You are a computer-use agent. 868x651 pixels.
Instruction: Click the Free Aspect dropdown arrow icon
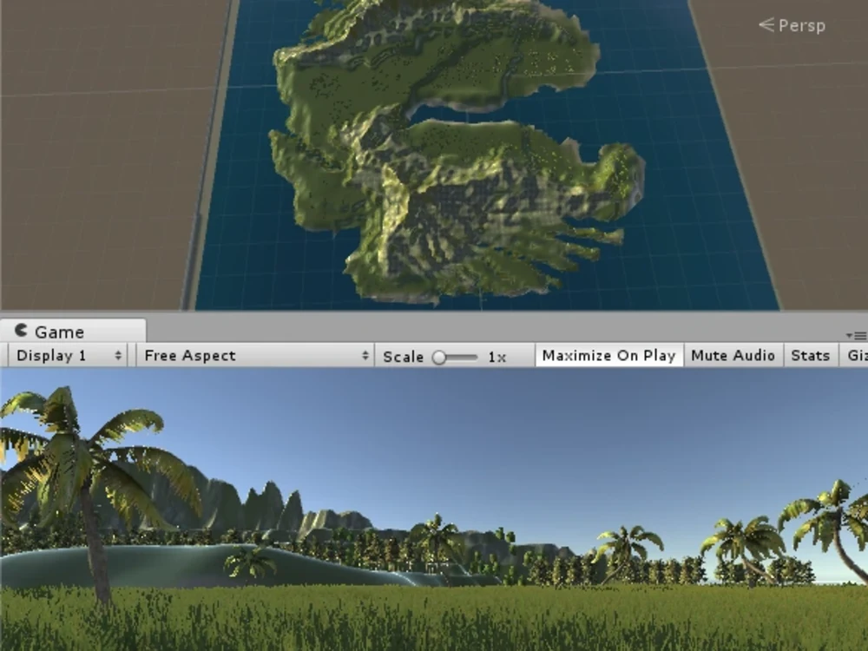tap(365, 355)
